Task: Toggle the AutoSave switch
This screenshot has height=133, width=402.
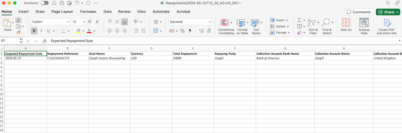Action: coord(45,3)
